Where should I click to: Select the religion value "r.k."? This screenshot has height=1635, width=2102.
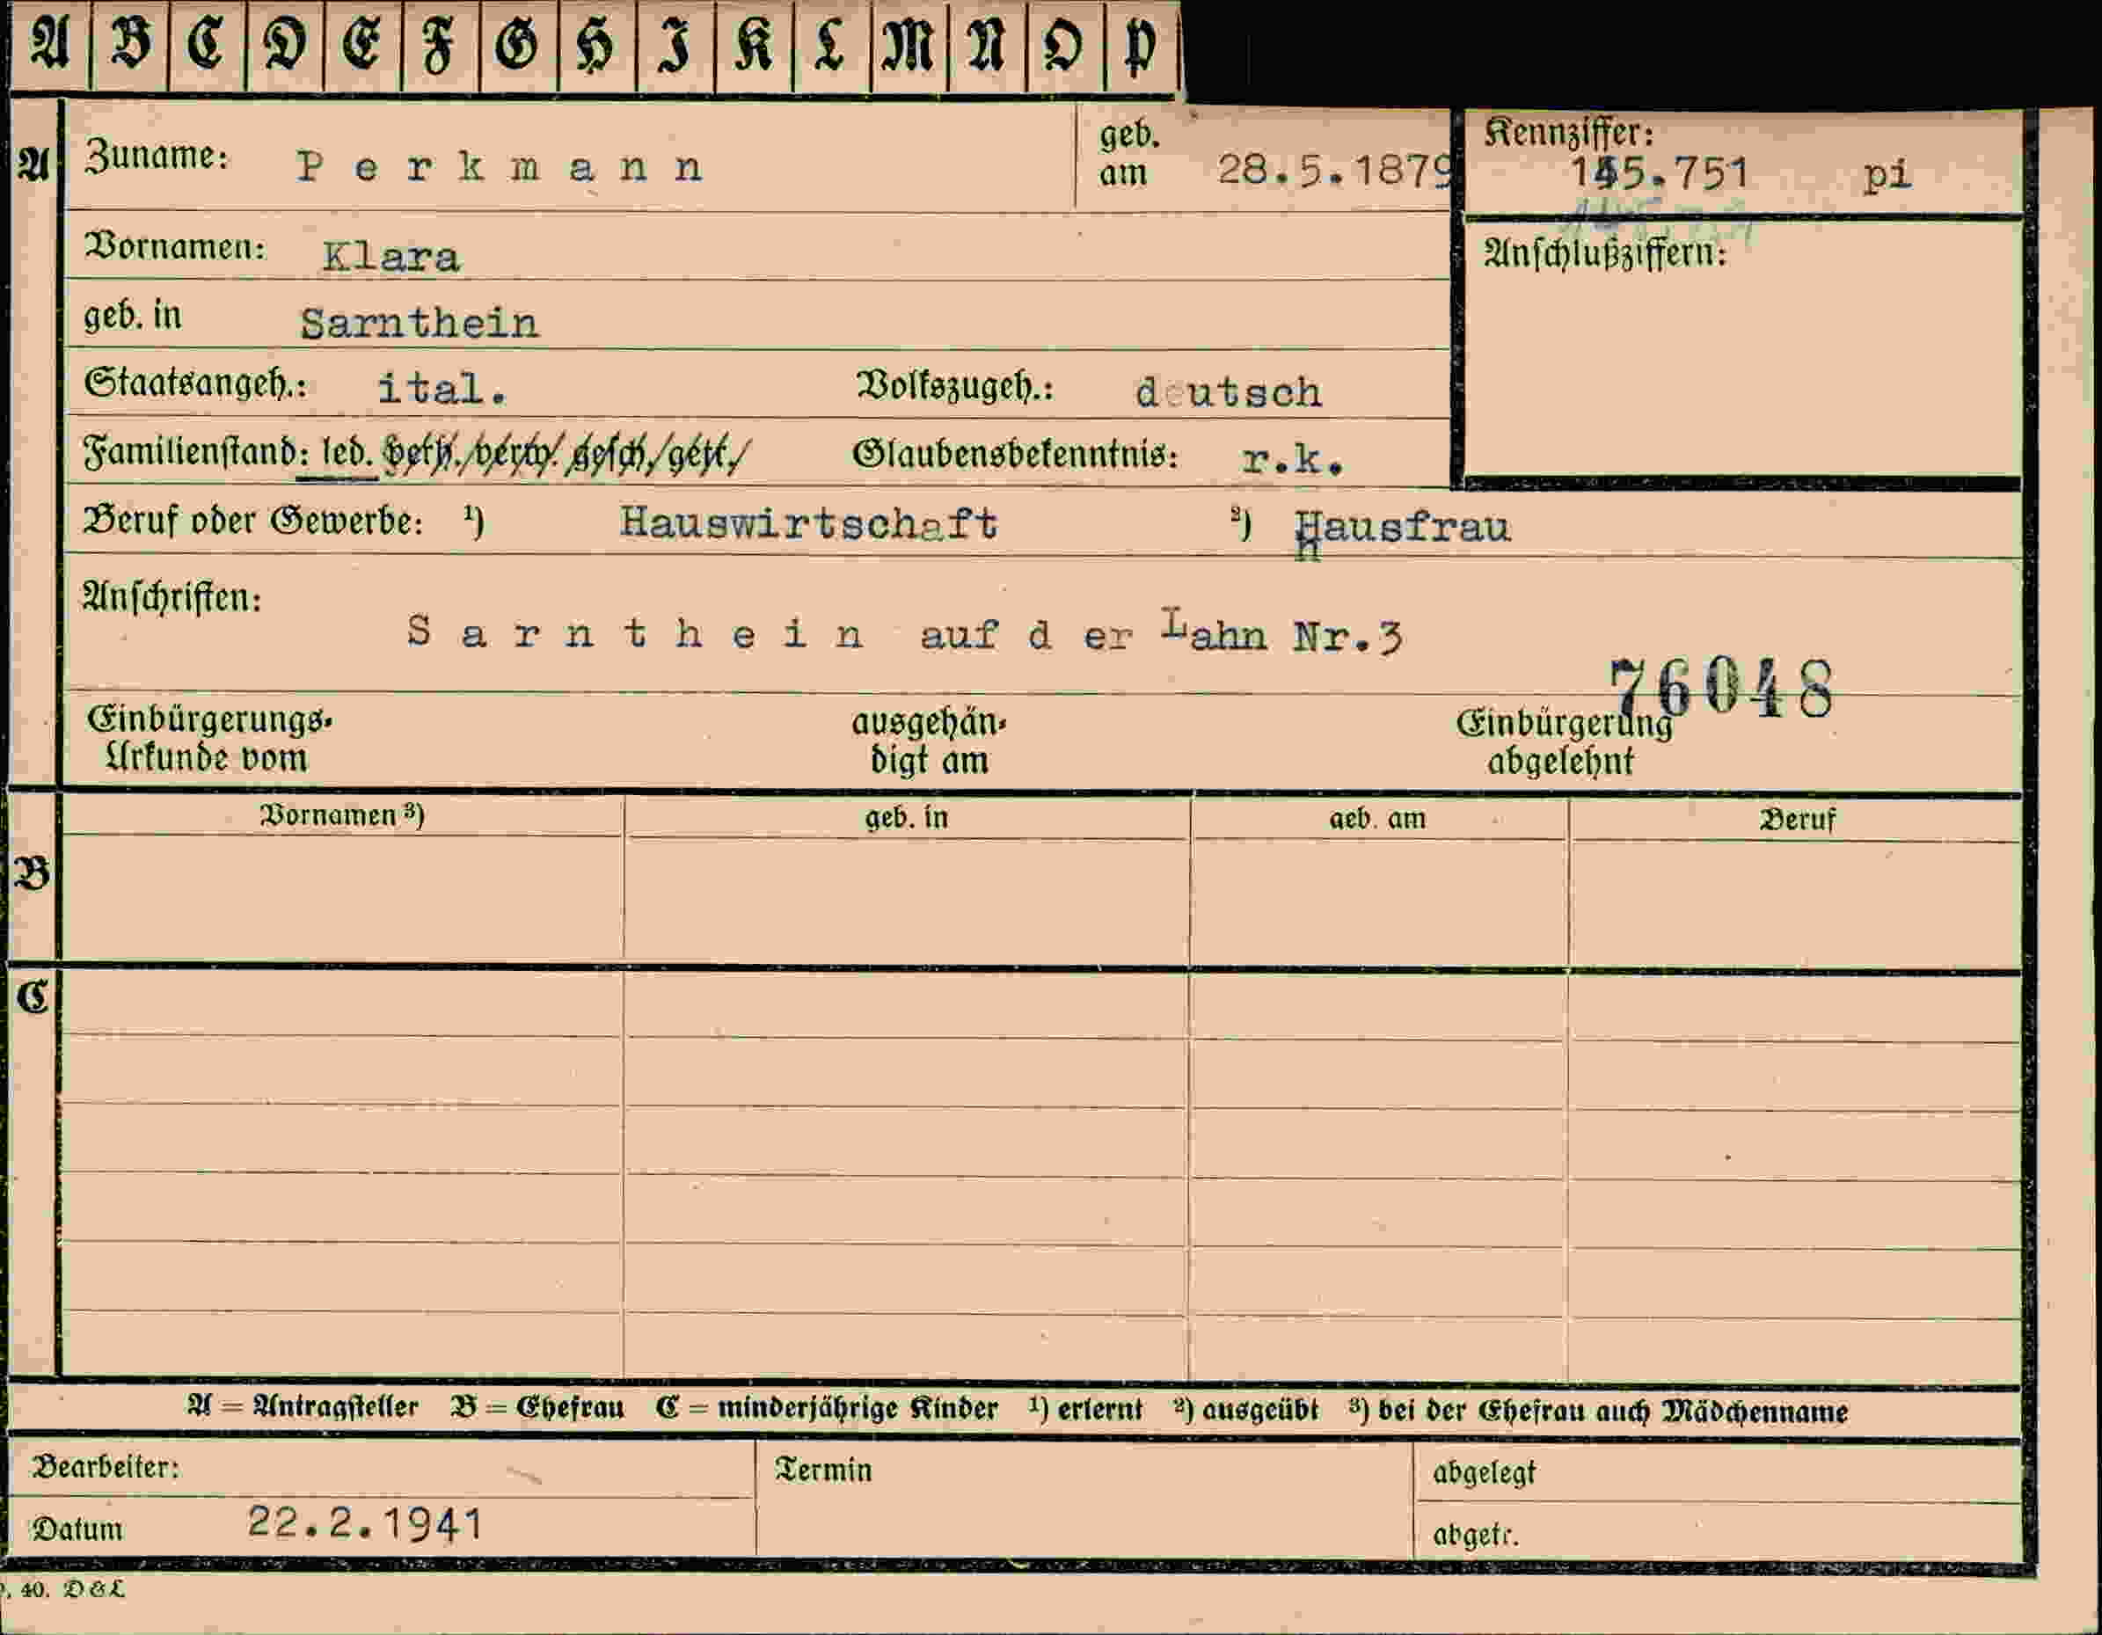tap(1293, 459)
